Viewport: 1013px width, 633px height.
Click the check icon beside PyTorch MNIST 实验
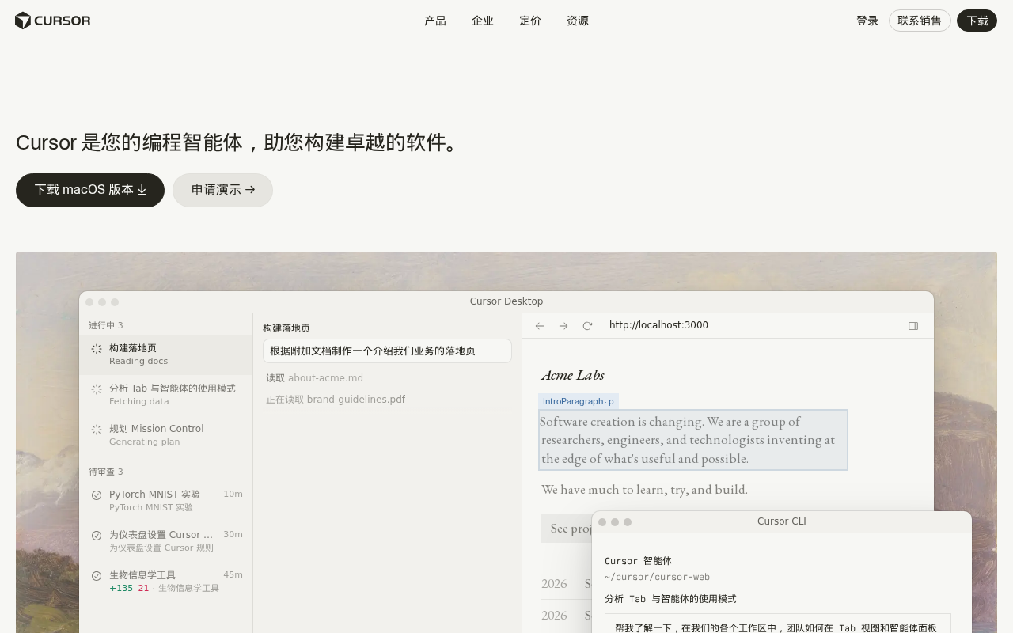click(97, 495)
